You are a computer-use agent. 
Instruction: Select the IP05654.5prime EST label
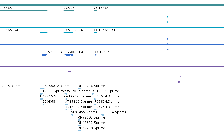tap(113, 112)
